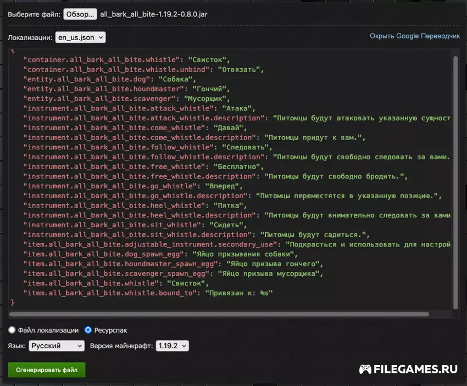Click the horizontal scrollbar under the JSON editor
This screenshot has height=386, width=467.
[220, 315]
